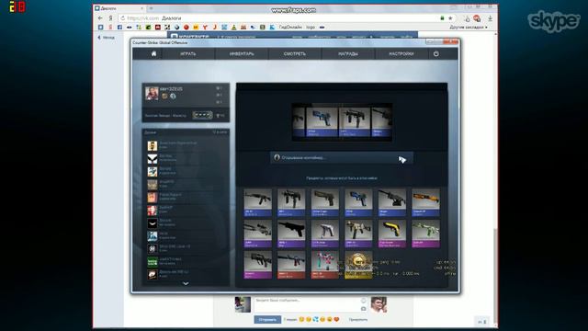
Task: Select the AK-47 skin in first row
Action: [x=257, y=202]
